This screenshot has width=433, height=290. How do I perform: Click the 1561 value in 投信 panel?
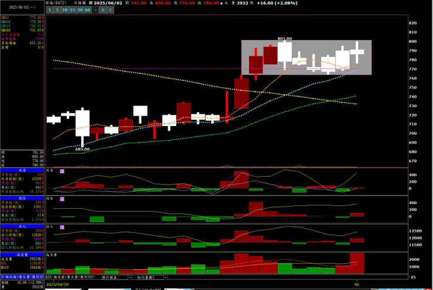pyautogui.click(x=37, y=207)
